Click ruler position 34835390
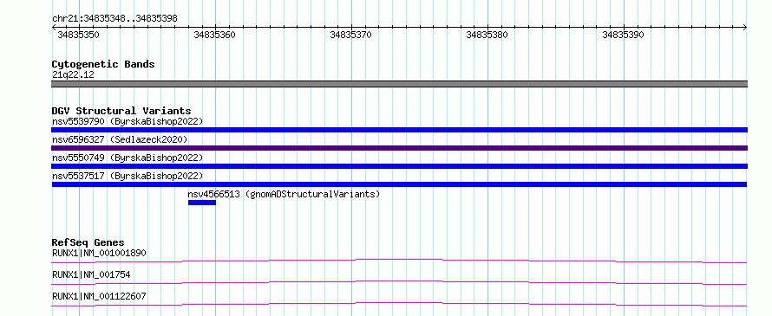The height and width of the screenshot is (316, 772). tap(624, 35)
